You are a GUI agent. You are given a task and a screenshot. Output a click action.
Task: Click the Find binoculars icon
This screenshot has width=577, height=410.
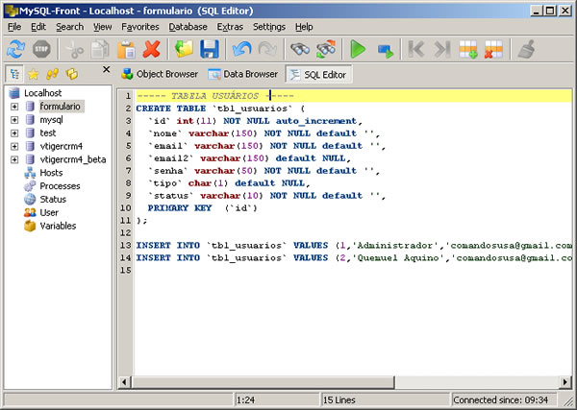300,49
